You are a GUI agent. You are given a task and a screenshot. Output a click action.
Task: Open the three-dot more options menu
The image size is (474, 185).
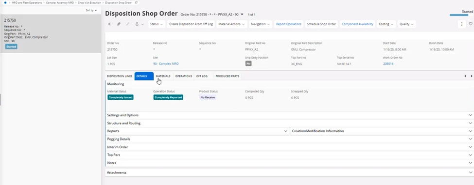462,24
